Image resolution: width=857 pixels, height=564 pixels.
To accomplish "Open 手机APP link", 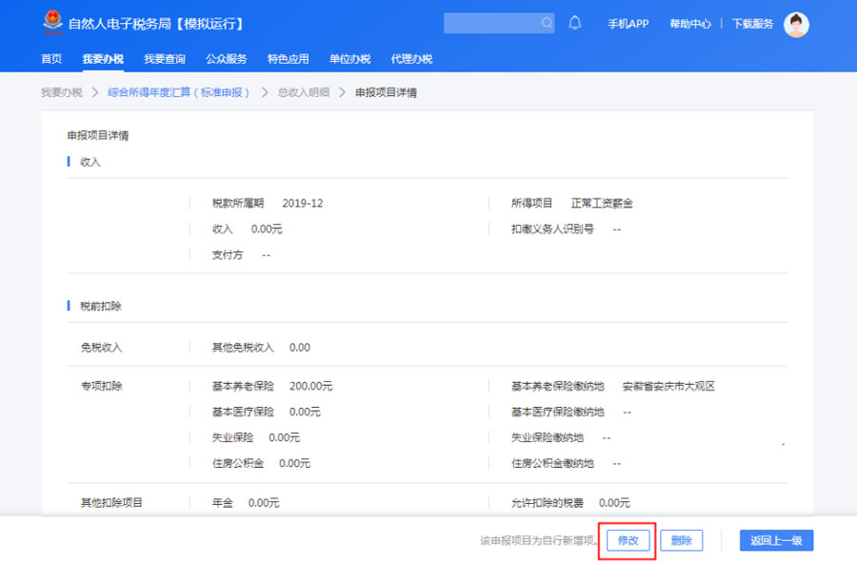I will (628, 24).
